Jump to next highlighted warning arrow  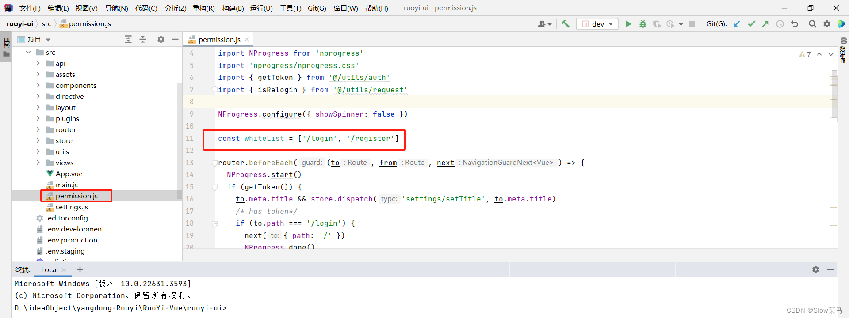[831, 54]
